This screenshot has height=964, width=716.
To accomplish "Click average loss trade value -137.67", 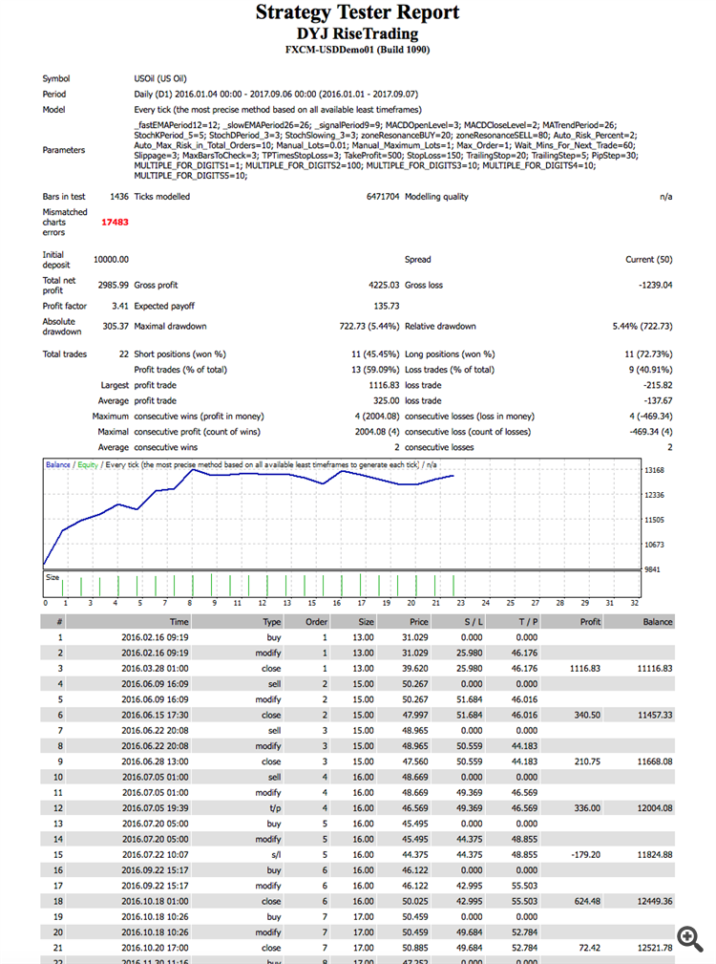I will click(658, 401).
